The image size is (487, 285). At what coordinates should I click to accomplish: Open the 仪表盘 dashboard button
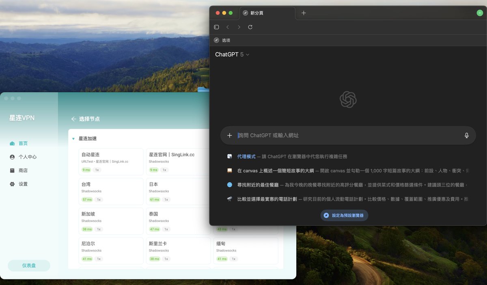pyautogui.click(x=28, y=266)
